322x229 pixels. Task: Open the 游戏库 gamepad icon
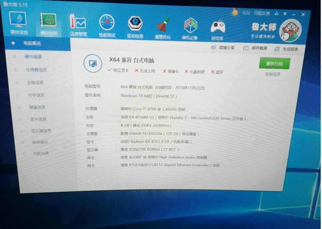tap(217, 28)
